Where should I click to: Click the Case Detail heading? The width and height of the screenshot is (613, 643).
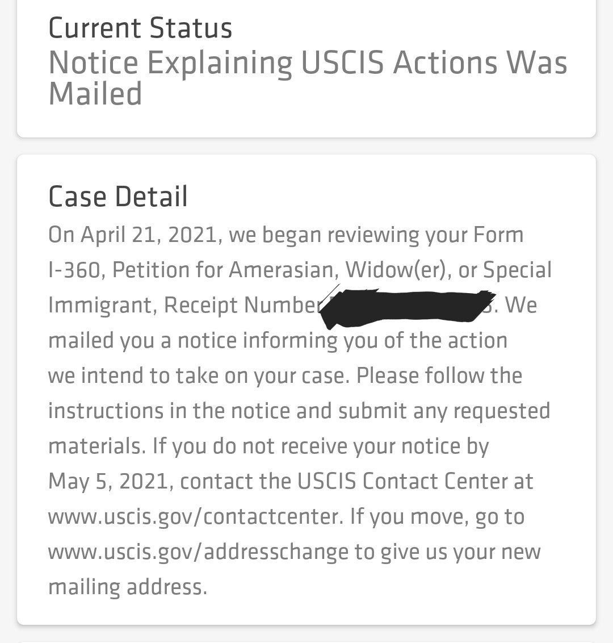(x=118, y=196)
